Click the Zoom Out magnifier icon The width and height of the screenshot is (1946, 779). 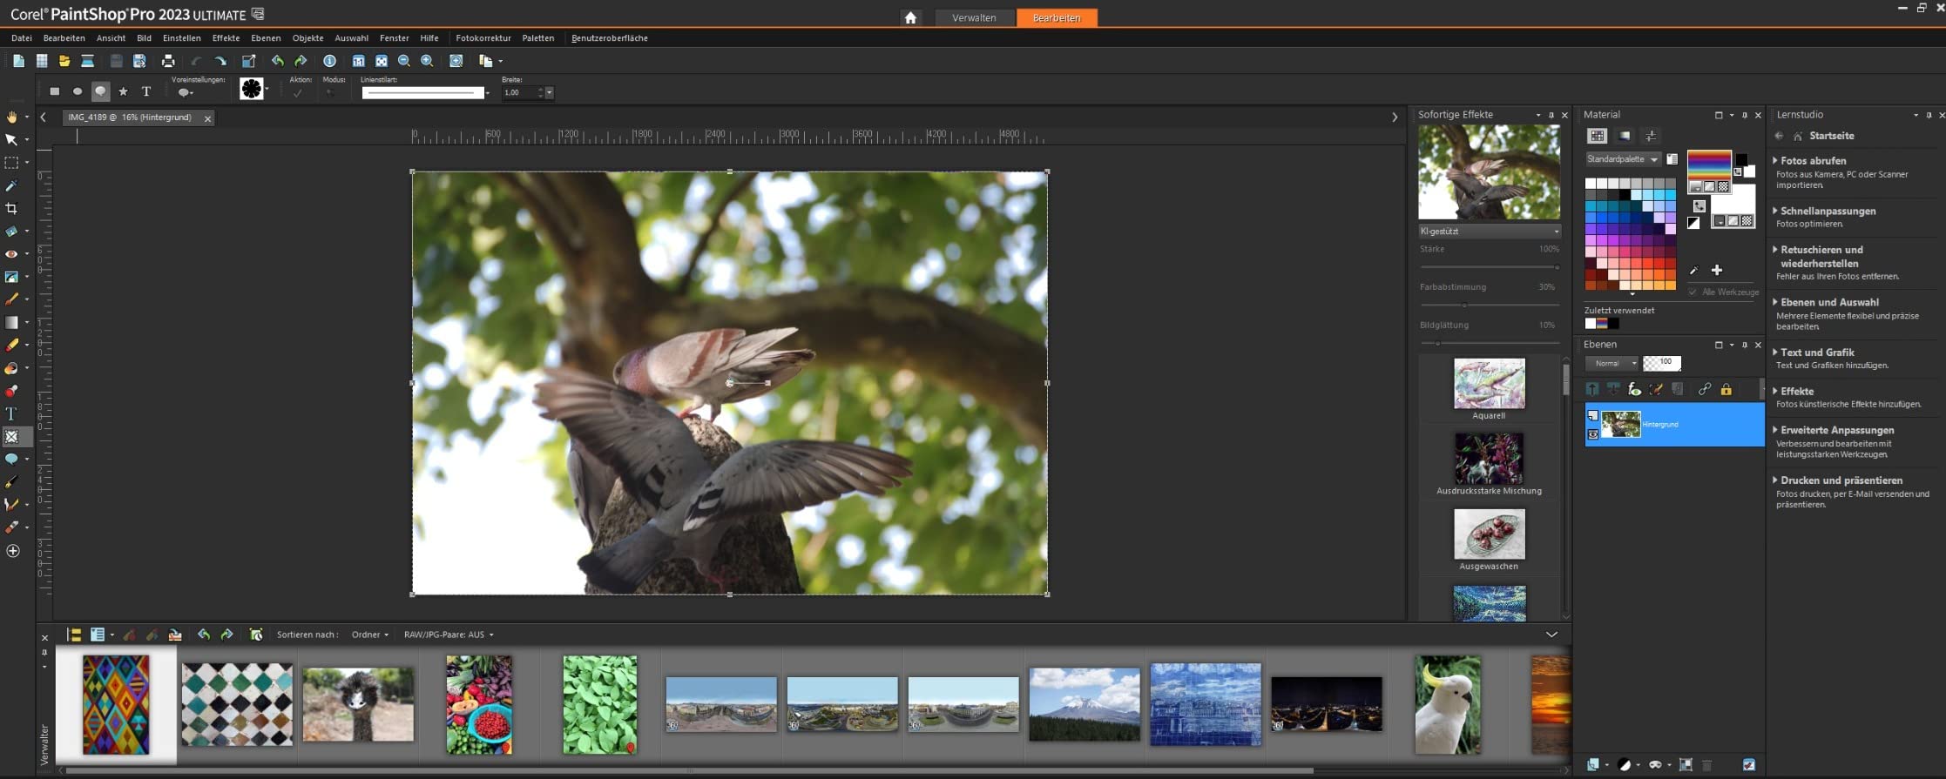pyautogui.click(x=404, y=61)
